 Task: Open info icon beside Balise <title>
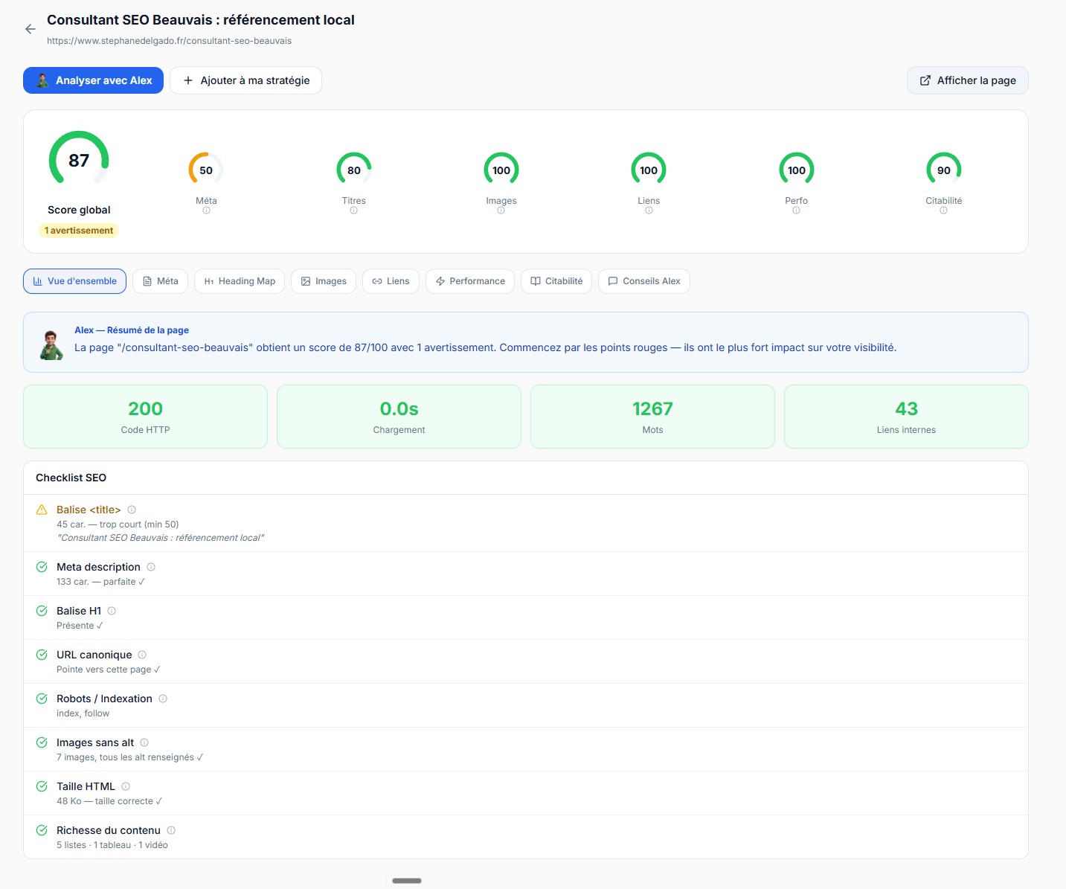click(132, 510)
